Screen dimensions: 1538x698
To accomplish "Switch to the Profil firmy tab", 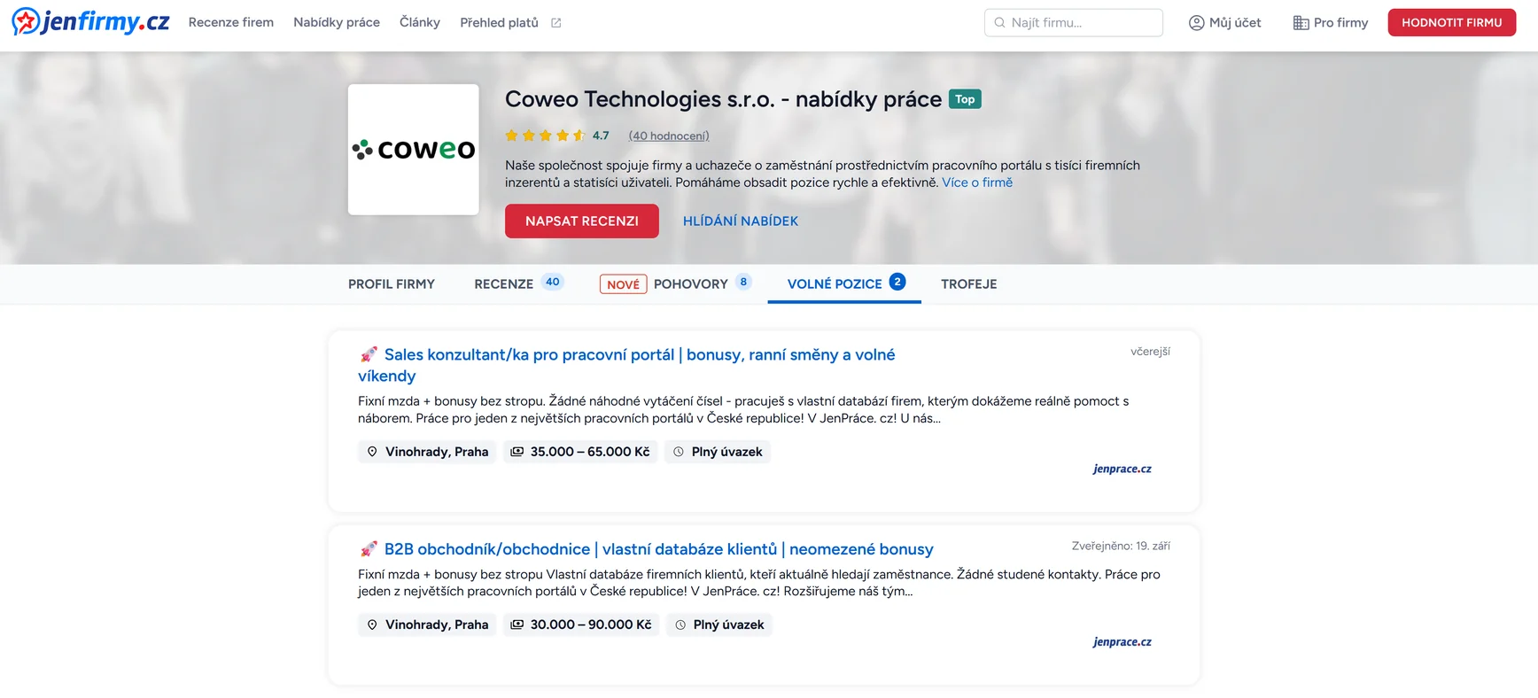I will [x=392, y=284].
